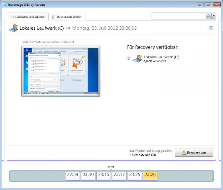
Task: Click the True Image title bar app icon
Action: pyautogui.click(x=4, y=4)
